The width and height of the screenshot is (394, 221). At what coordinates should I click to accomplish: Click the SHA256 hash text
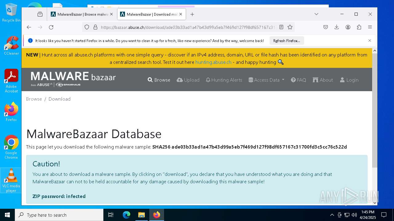250,147
